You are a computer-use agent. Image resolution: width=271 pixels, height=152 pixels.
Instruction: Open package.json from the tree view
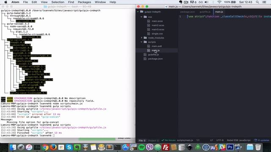click(155, 59)
